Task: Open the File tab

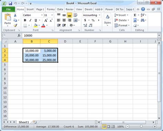Action: [x=8, y=9]
